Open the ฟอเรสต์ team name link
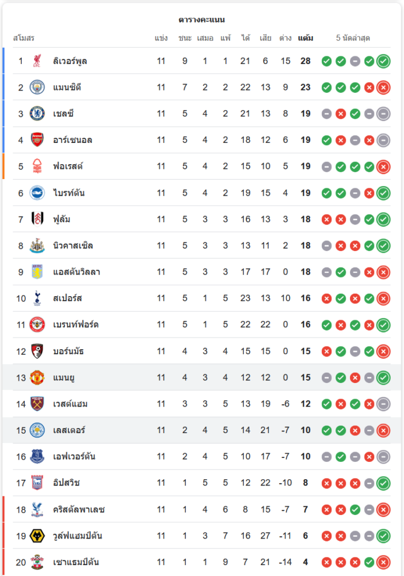This screenshot has width=404, height=576. tap(68, 166)
